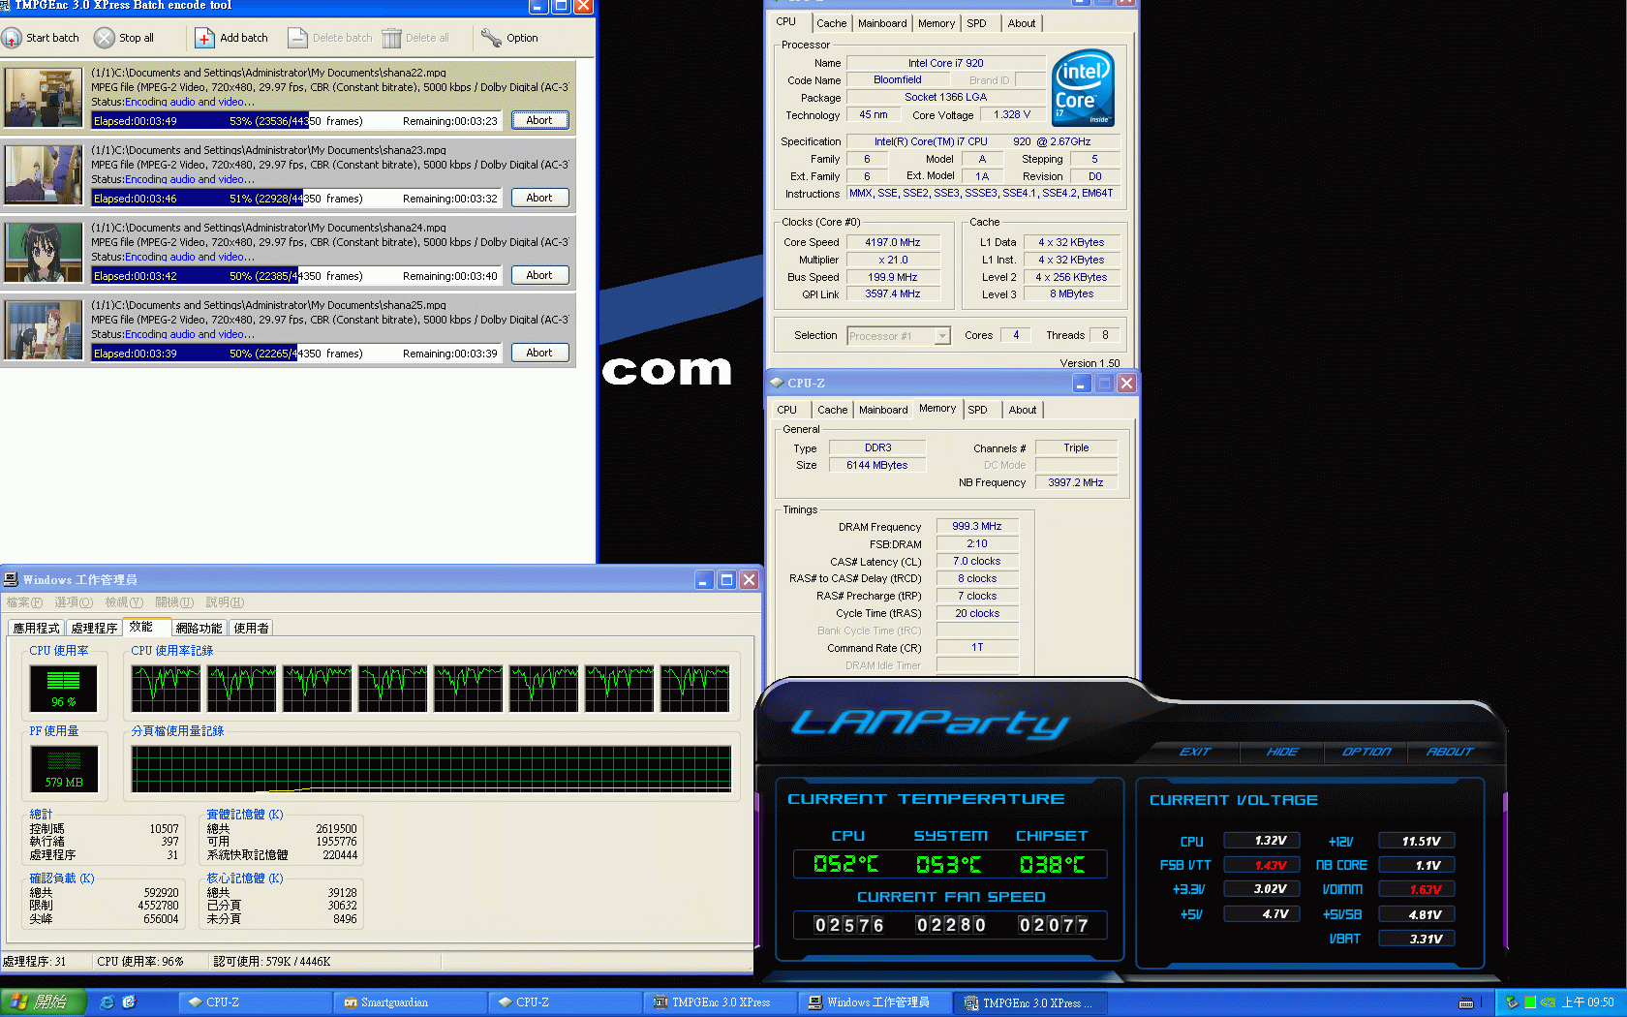Click the Intel Core i7 logo
This screenshot has height=1017, width=1627.
coord(1083,88)
